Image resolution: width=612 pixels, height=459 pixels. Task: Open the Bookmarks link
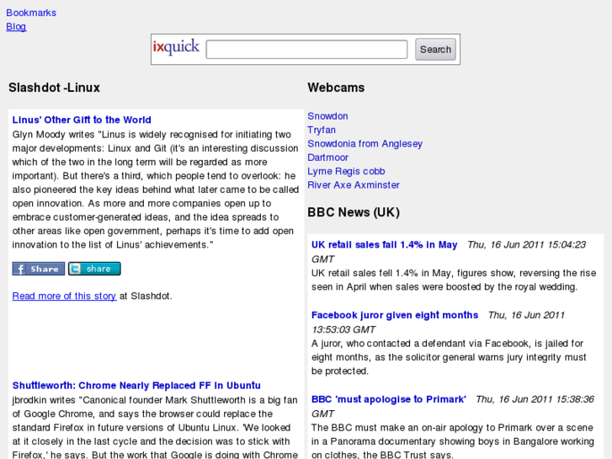[31, 13]
